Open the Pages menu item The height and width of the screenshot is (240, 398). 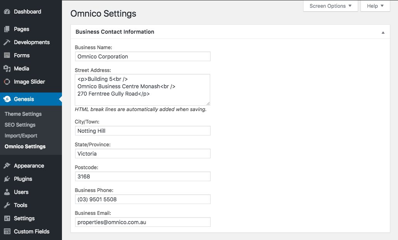tap(31, 29)
